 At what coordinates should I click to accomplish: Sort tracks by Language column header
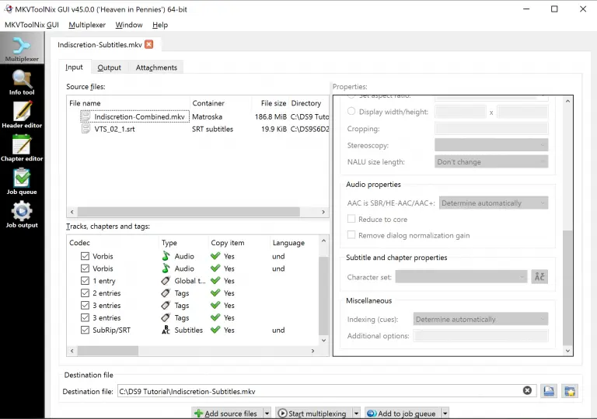293,243
